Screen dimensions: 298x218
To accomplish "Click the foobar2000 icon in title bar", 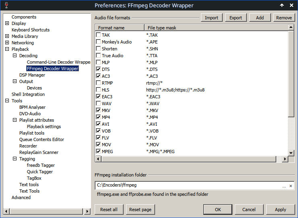I will [x=6, y=5].
